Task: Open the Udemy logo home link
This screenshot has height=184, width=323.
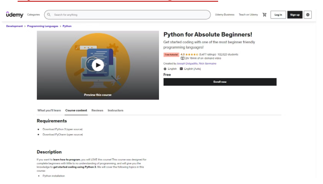Action: pyautogui.click(x=15, y=15)
